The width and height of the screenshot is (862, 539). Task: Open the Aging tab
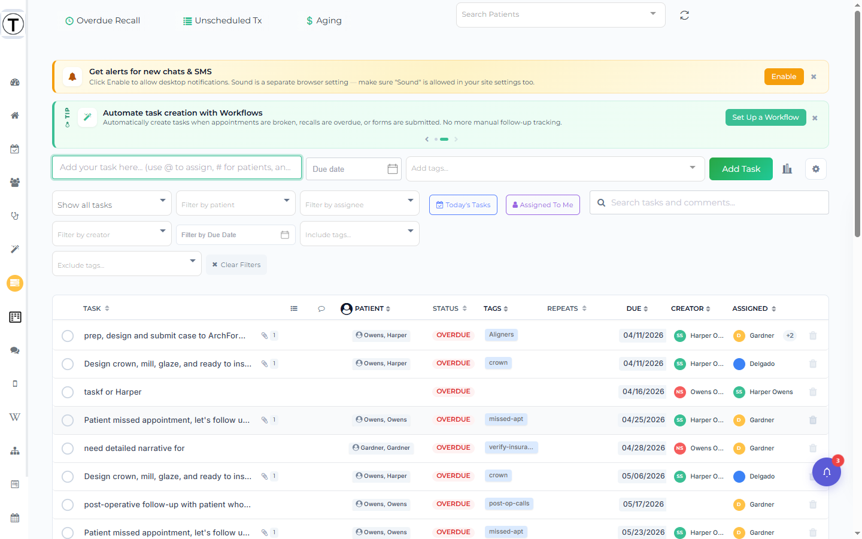click(x=324, y=20)
